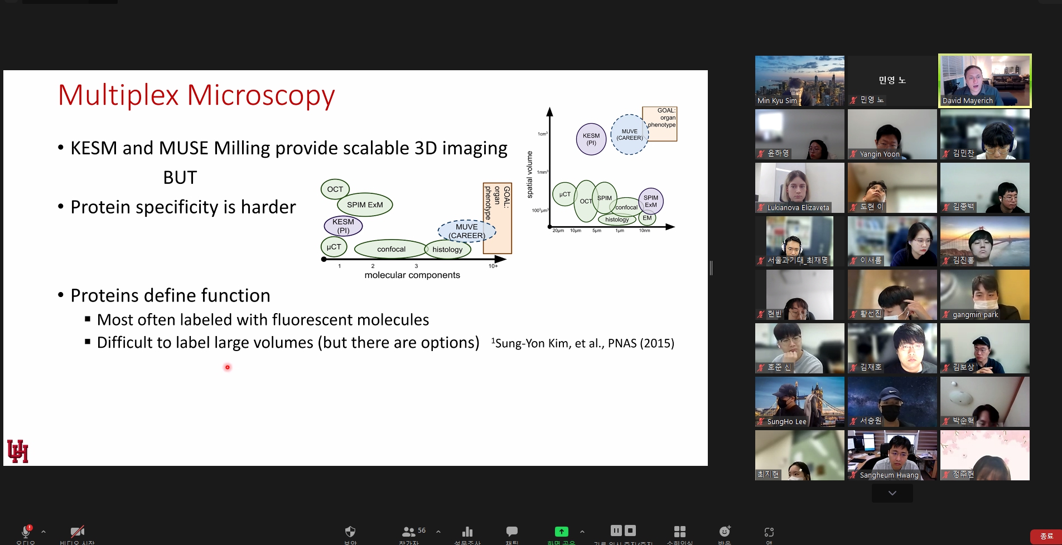This screenshot has height=545, width=1062.
Task: Select 김종택 video tile
Action: coord(985,188)
